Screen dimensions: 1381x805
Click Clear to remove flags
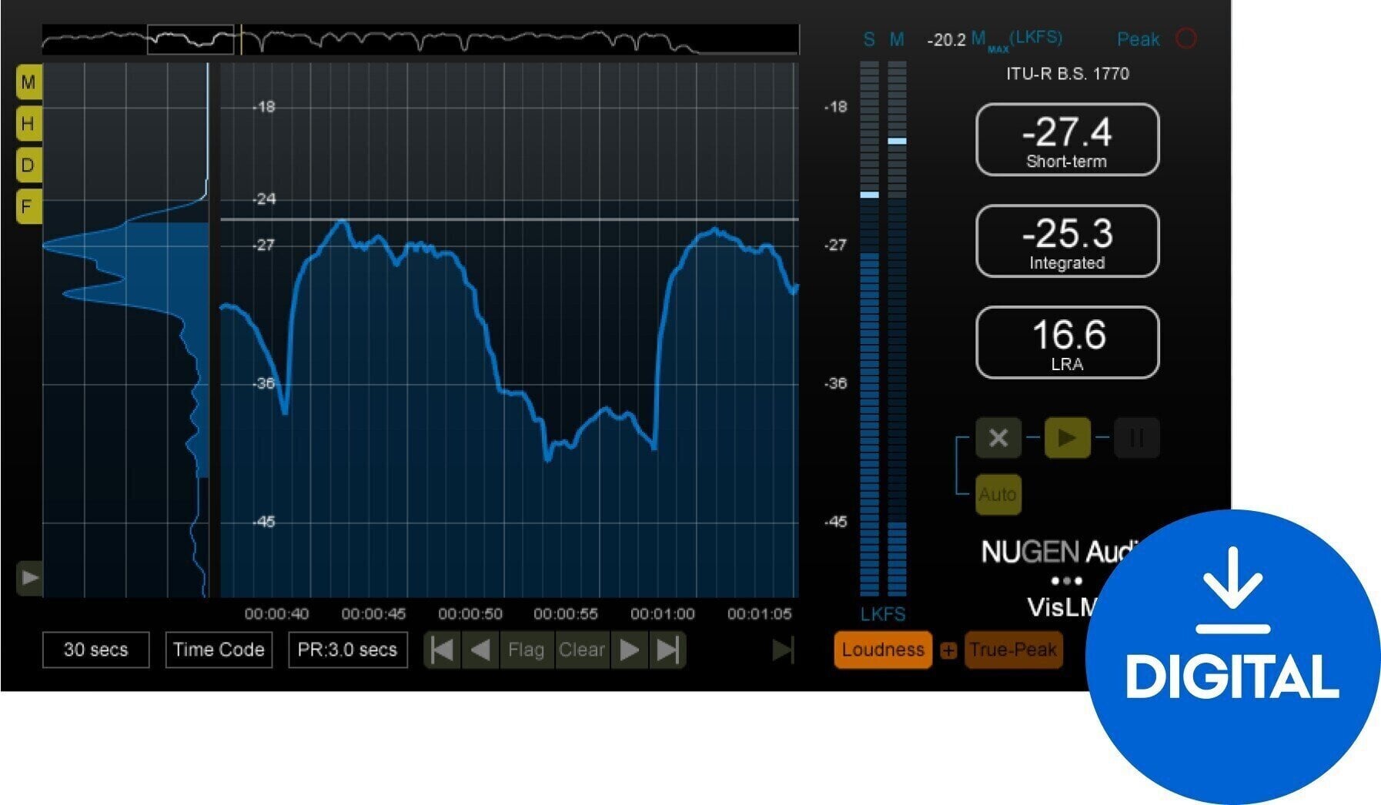coord(581,650)
